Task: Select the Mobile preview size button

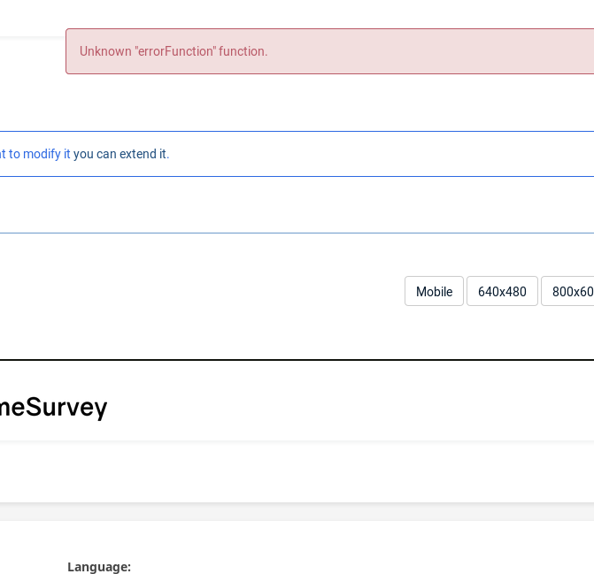Action: point(434,291)
